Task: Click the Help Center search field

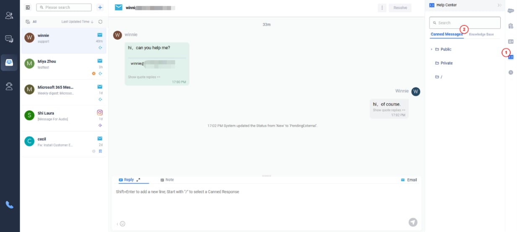Action: (x=465, y=23)
